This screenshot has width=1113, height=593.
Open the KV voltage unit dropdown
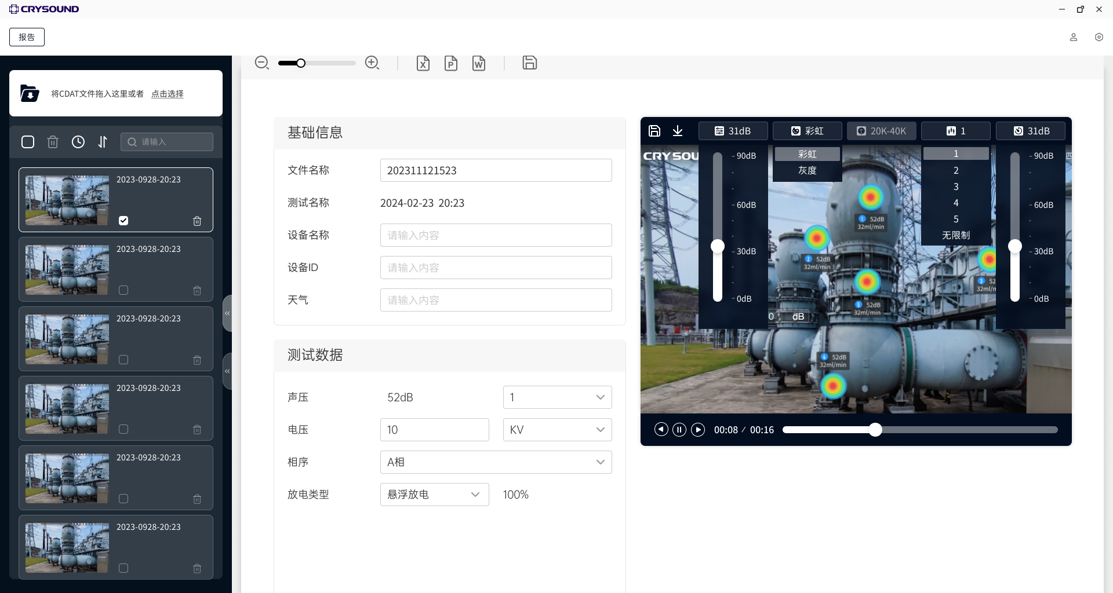pyautogui.click(x=556, y=429)
